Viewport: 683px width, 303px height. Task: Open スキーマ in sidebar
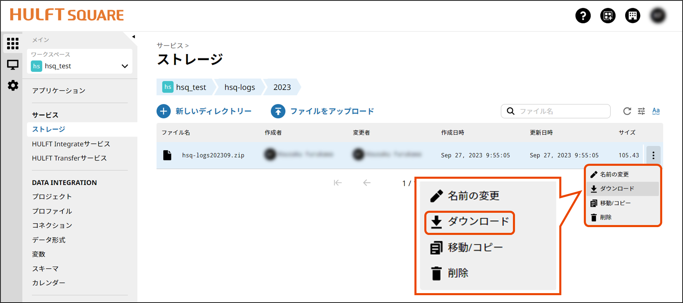[x=45, y=269]
